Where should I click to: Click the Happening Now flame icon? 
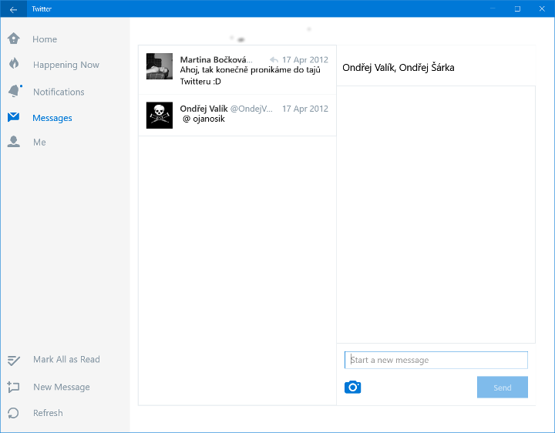coord(13,65)
